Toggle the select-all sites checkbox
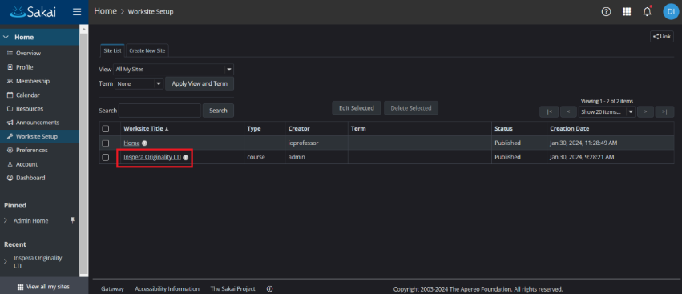 click(105, 129)
